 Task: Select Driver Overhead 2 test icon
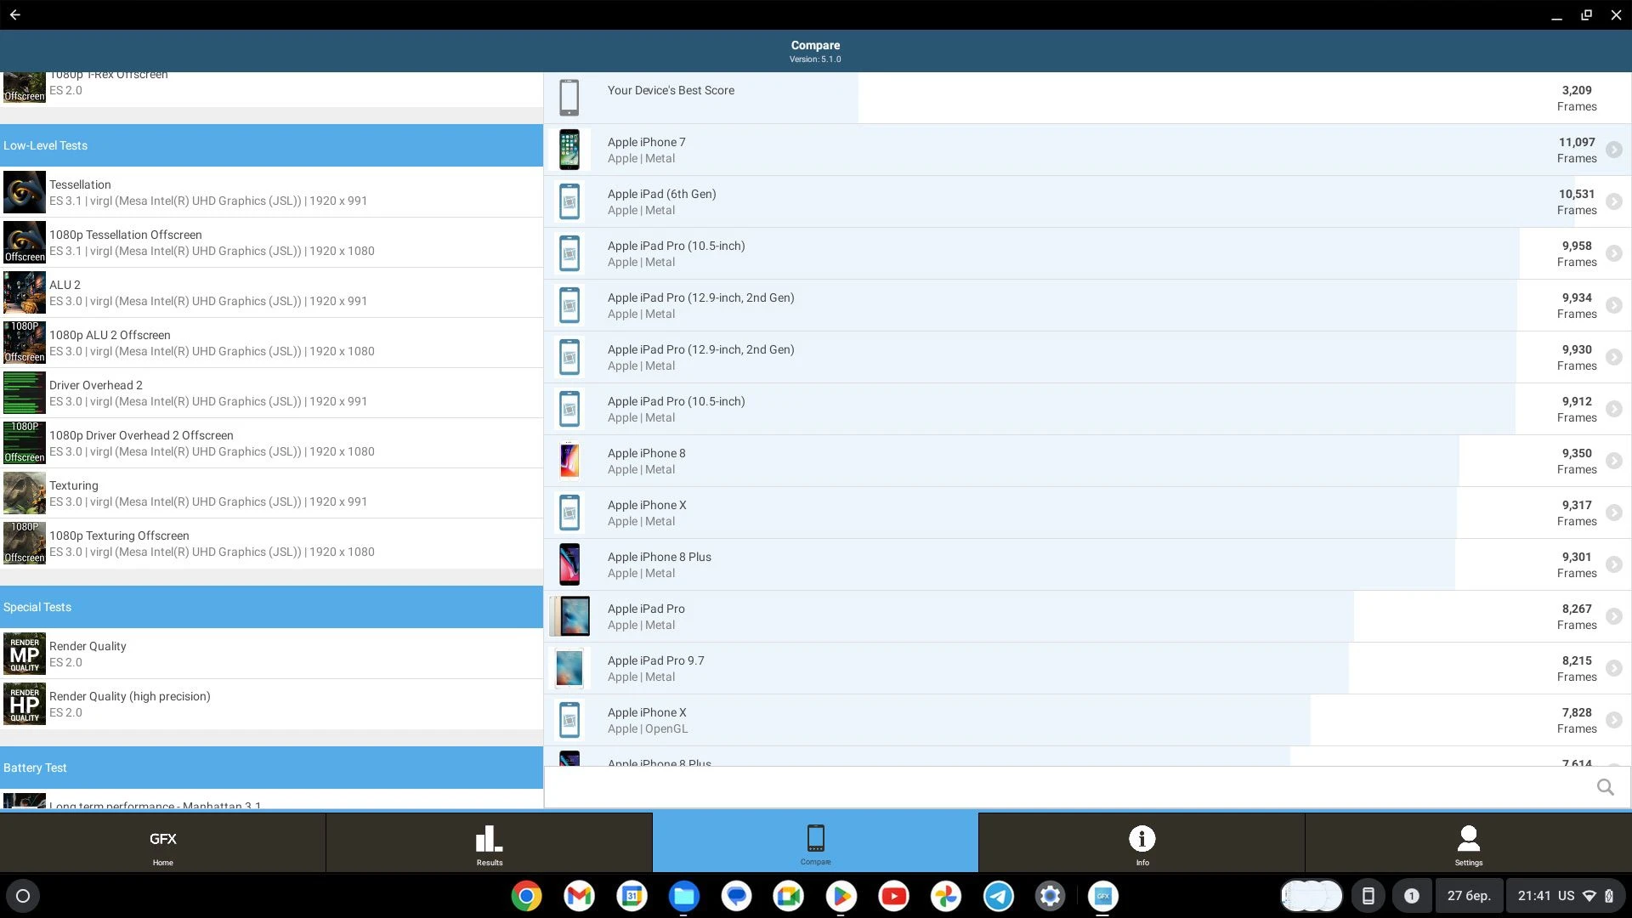[x=25, y=393]
